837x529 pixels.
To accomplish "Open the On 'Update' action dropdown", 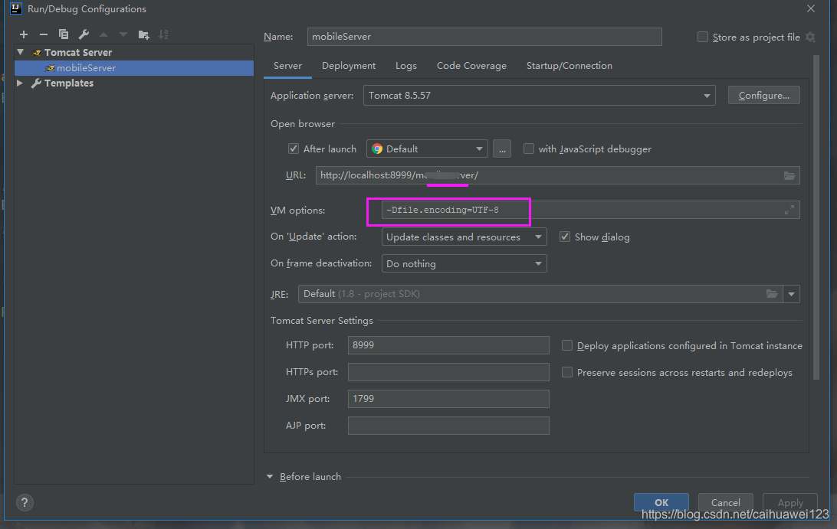I will 464,237.
